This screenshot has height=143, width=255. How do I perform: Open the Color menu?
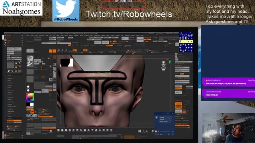coord(36,35)
